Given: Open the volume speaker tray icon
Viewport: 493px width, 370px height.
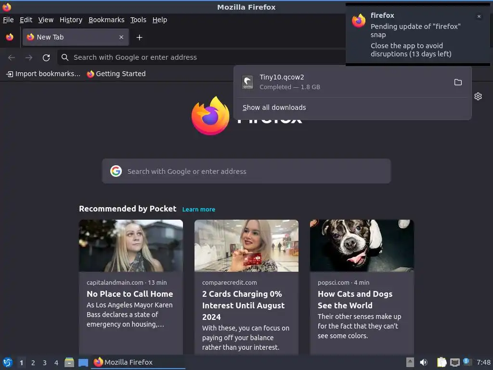Looking at the screenshot, I should pyautogui.click(x=424, y=362).
